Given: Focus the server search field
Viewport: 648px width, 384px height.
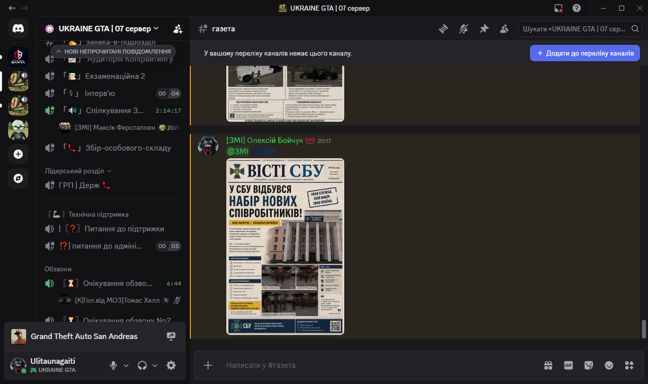Looking at the screenshot, I should pyautogui.click(x=580, y=29).
